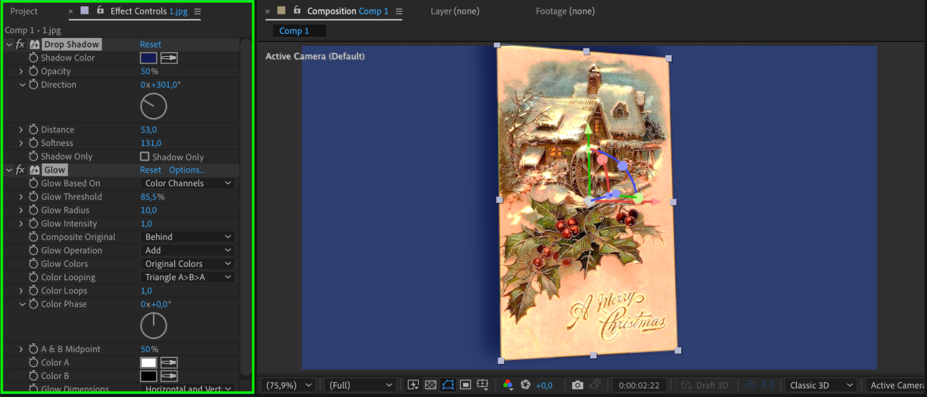Toggle stopwatch for Glow Threshold

point(33,197)
